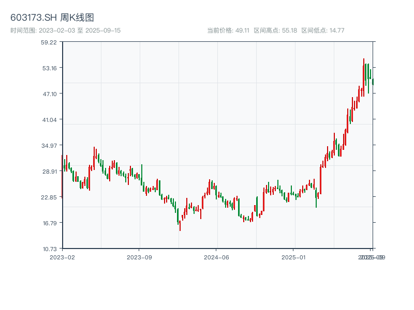Select the 34.97 y-axis tick label
This screenshot has width=414, height=310.
tap(49, 146)
